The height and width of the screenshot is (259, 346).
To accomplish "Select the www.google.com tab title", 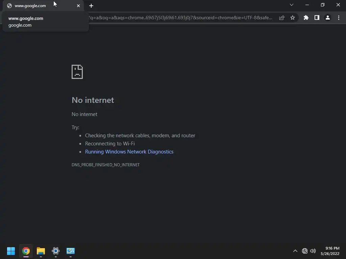I will [x=30, y=6].
